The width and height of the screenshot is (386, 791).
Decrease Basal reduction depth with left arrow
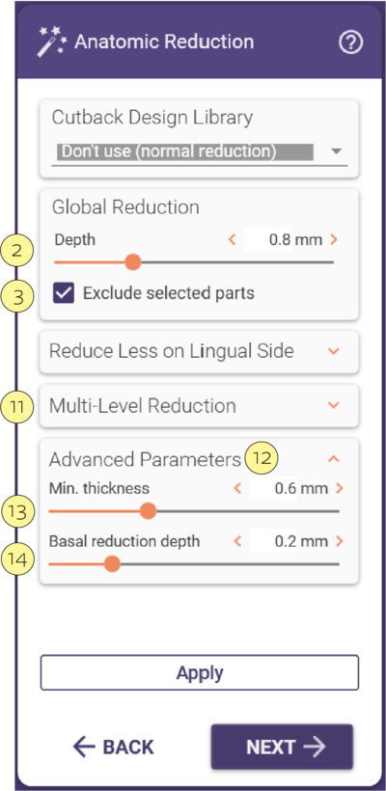point(238,541)
